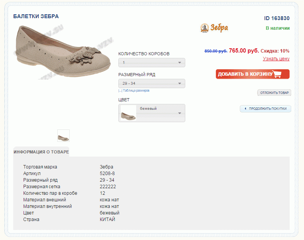Open the Таблица размеров link
Viewport: 304px width, 240px height.
pos(136,90)
